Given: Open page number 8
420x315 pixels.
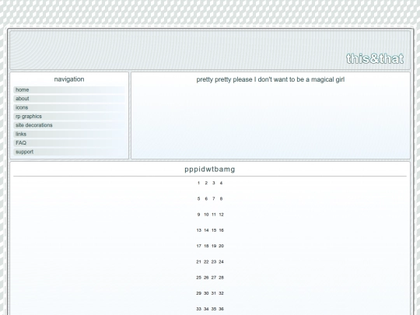Looking at the screenshot, I should click(221, 199).
